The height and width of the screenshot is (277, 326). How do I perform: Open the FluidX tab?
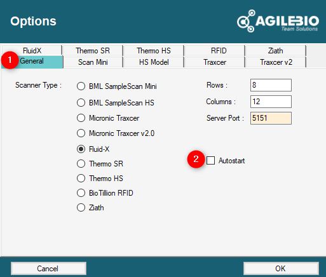click(32, 50)
